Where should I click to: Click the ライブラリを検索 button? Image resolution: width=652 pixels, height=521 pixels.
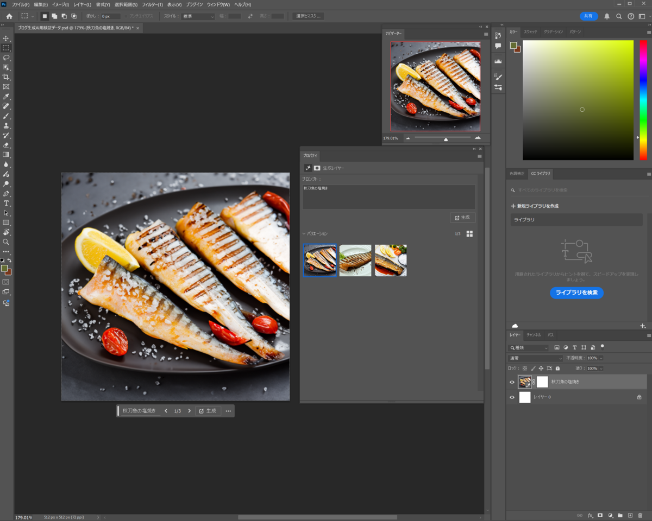tap(576, 293)
